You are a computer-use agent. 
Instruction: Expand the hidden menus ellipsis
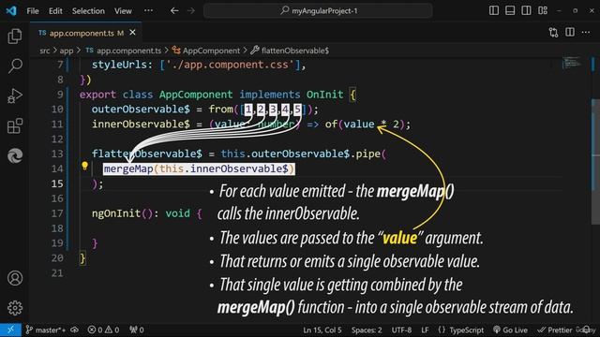coord(148,10)
